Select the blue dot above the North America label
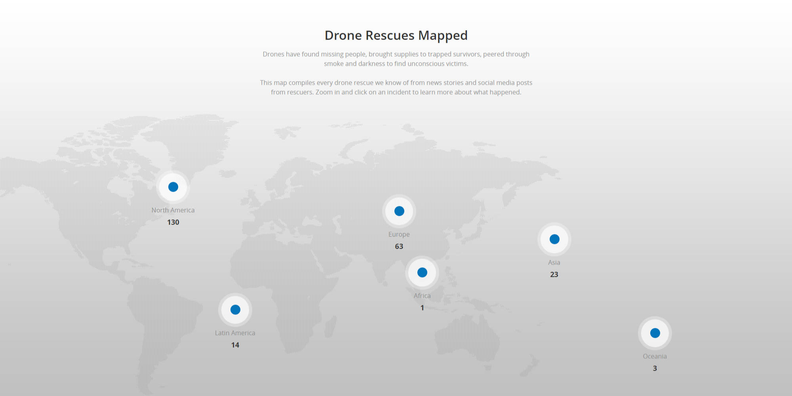The height and width of the screenshot is (396, 792). [173, 186]
